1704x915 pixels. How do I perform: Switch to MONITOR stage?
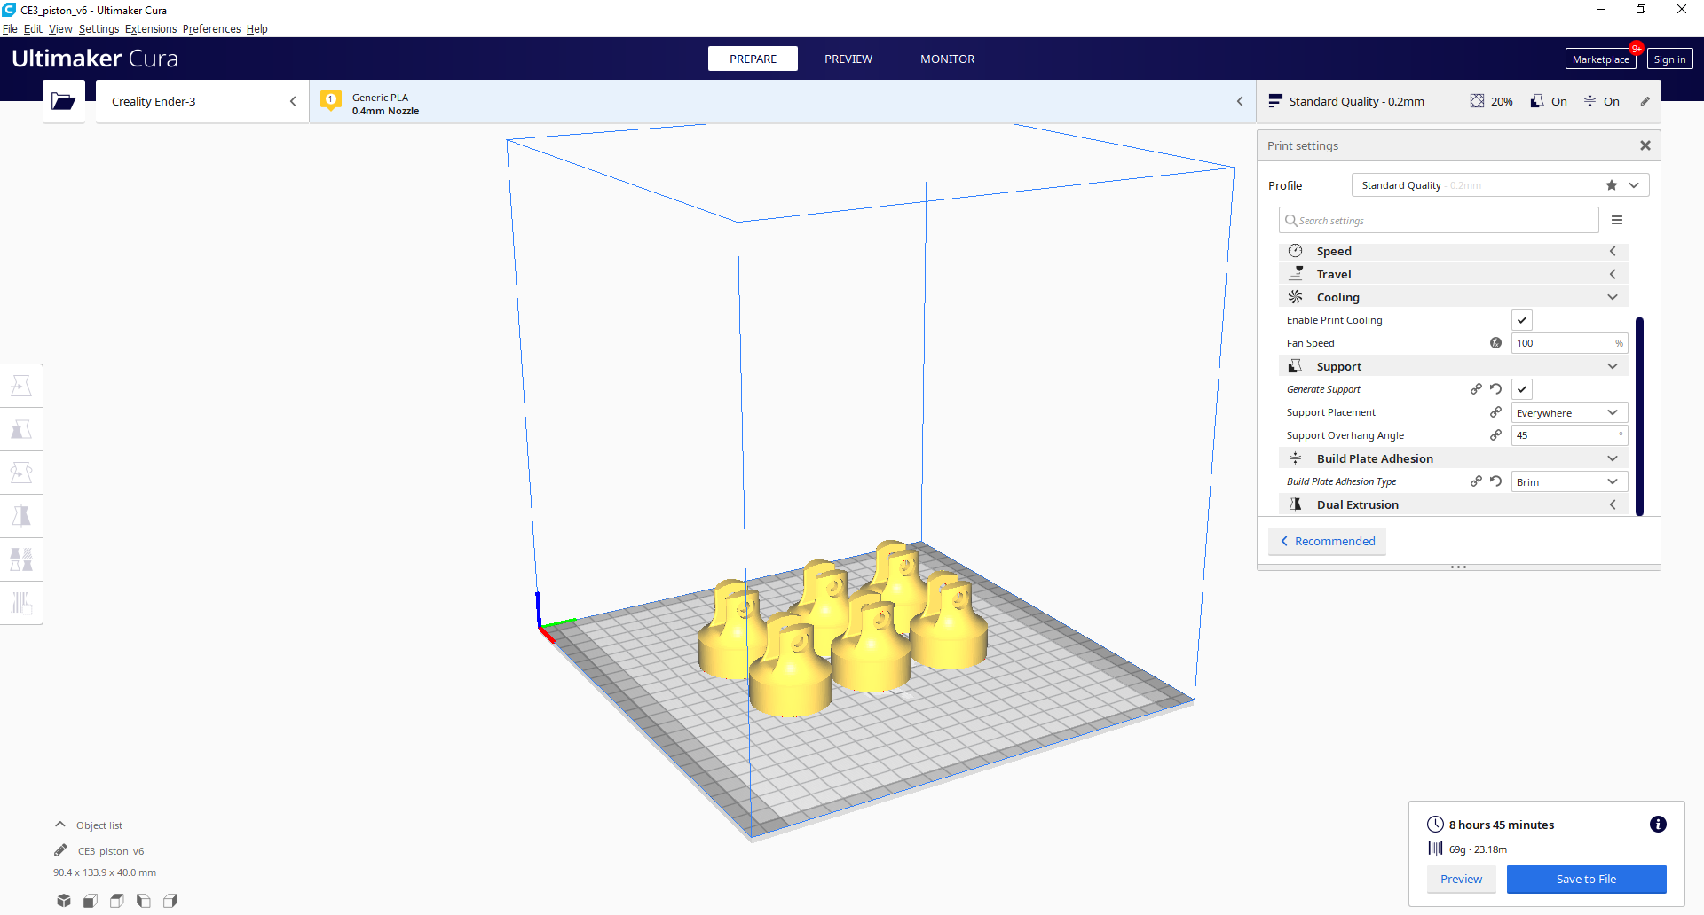coord(947,59)
